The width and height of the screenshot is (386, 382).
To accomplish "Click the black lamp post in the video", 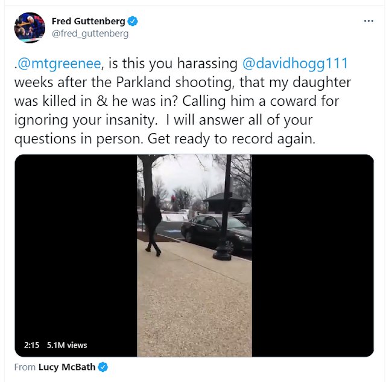I will pos(224,207).
